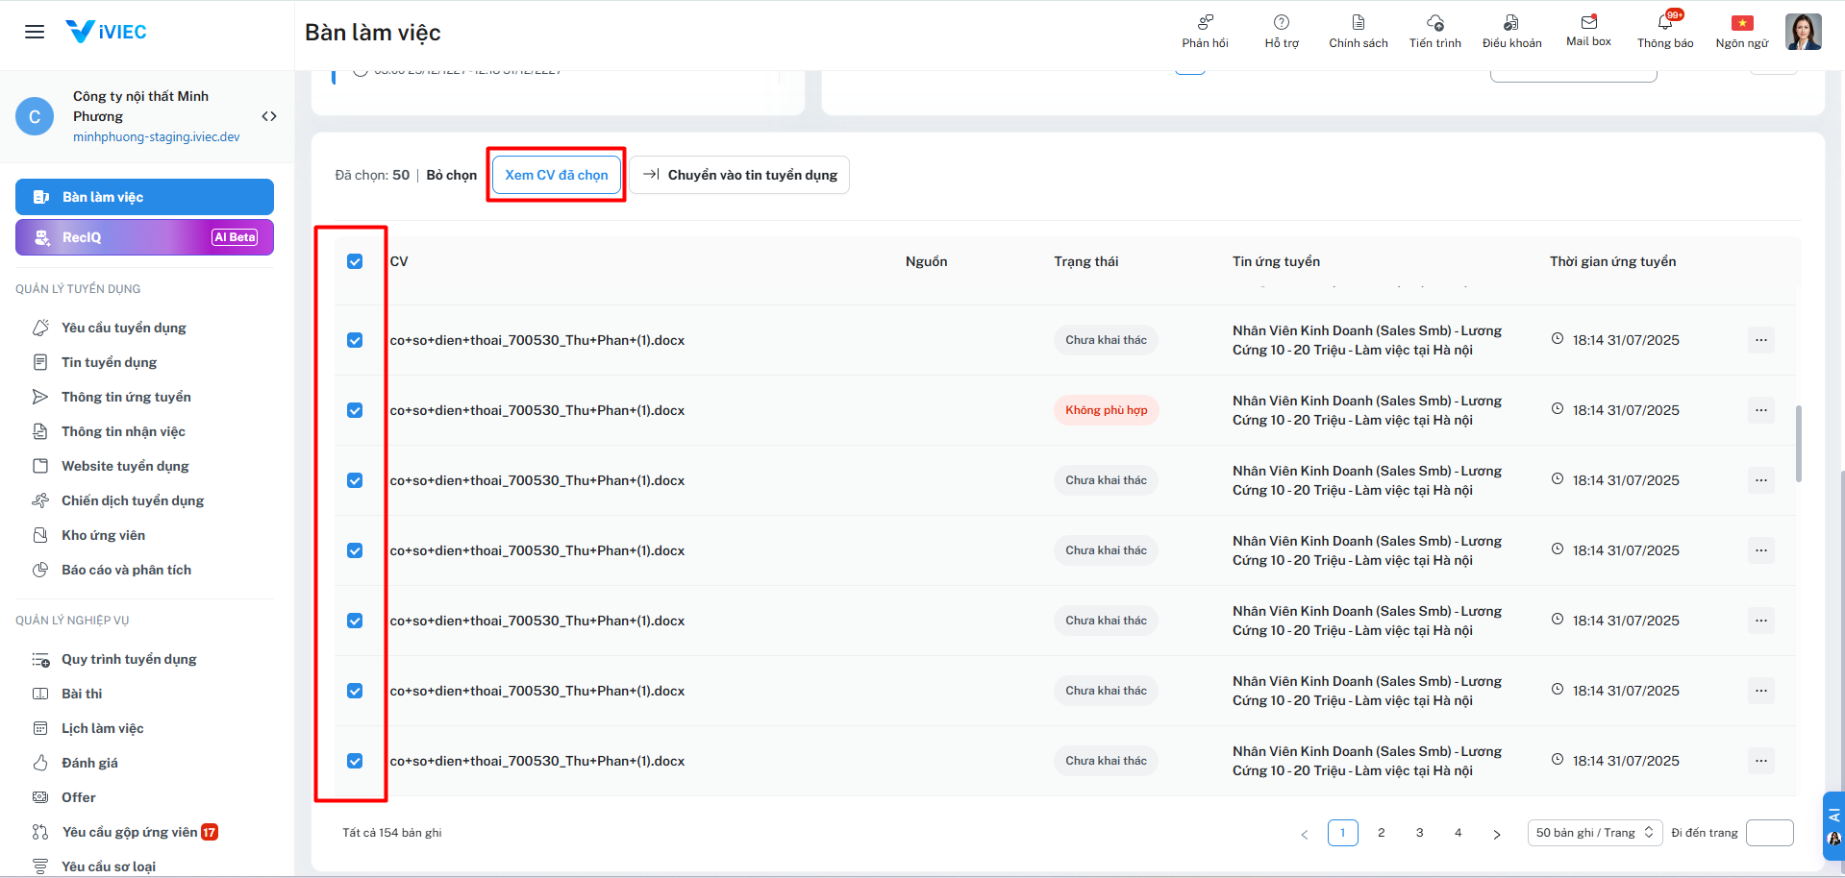Select RecIQ AI Beta menu item
Screen dimensions: 1845x878
point(144,237)
